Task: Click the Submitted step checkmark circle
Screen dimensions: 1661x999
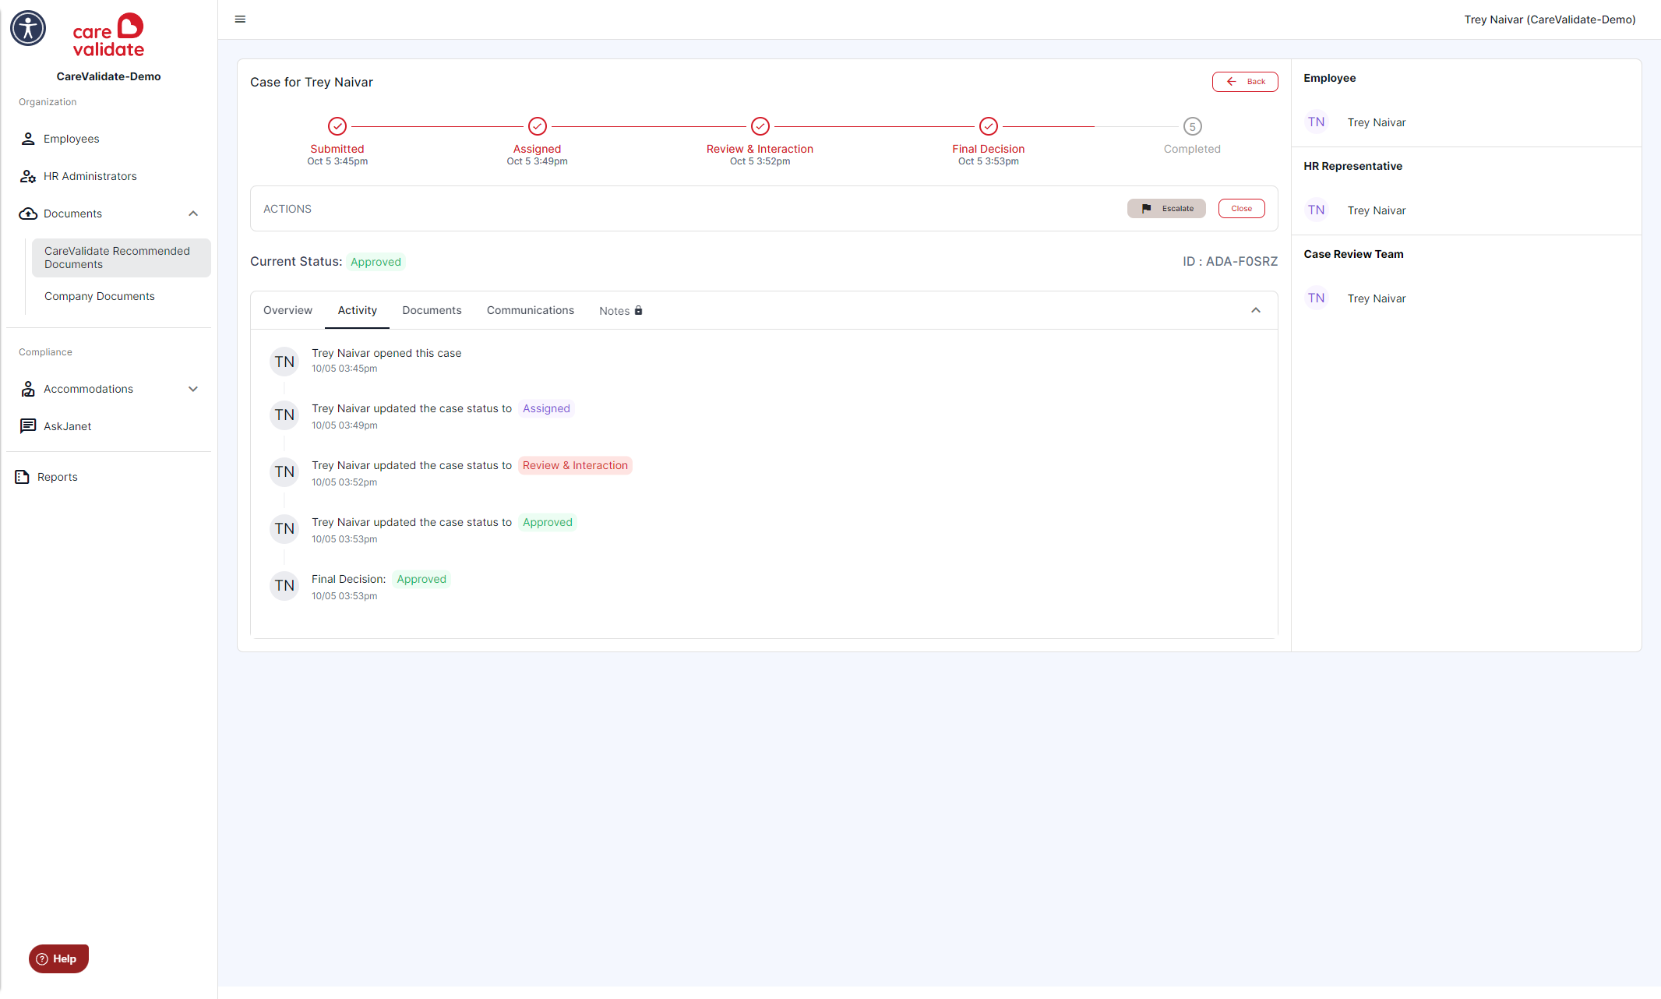Action: [x=337, y=126]
